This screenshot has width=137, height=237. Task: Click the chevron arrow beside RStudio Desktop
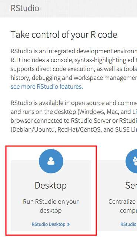68,224
